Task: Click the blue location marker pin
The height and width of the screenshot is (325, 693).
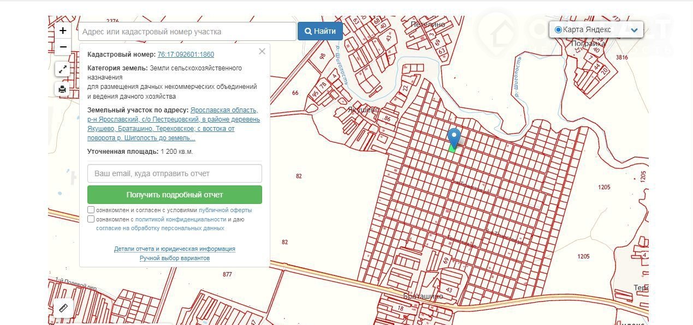Action: point(453,136)
